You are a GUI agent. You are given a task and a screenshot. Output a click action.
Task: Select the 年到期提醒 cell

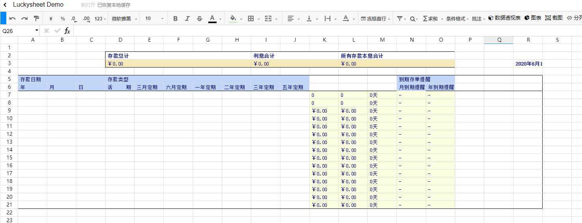[441, 87]
